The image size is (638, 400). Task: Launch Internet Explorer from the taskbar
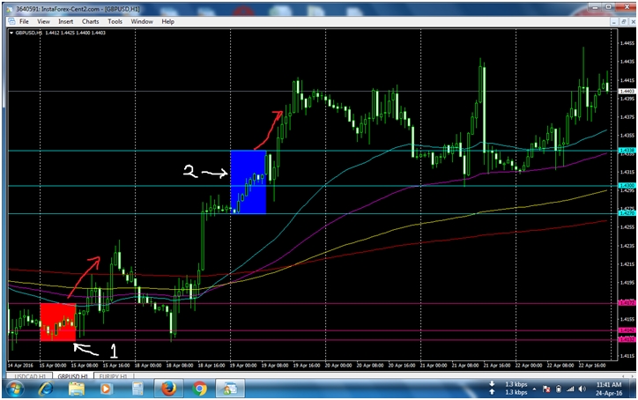click(x=45, y=389)
